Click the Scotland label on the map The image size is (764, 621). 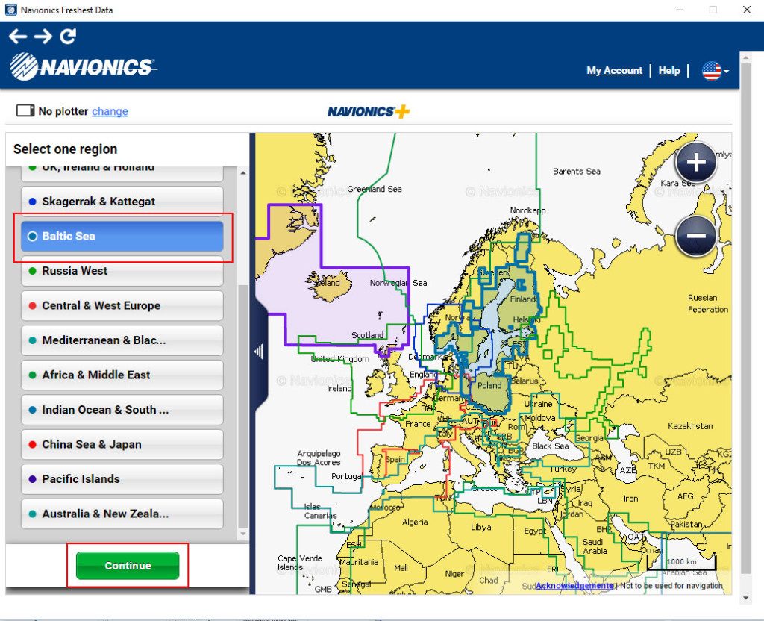coord(367,335)
